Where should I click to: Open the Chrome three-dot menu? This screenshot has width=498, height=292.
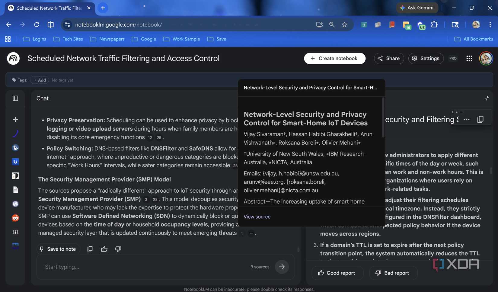click(x=490, y=24)
